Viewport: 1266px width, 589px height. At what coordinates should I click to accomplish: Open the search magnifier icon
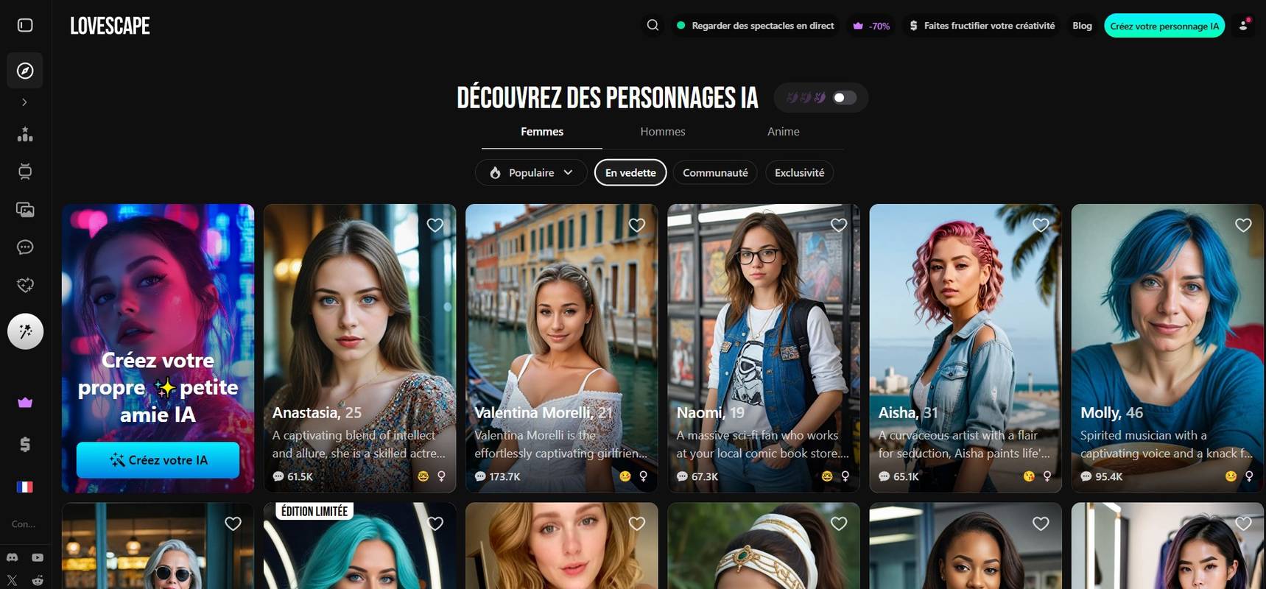(653, 25)
